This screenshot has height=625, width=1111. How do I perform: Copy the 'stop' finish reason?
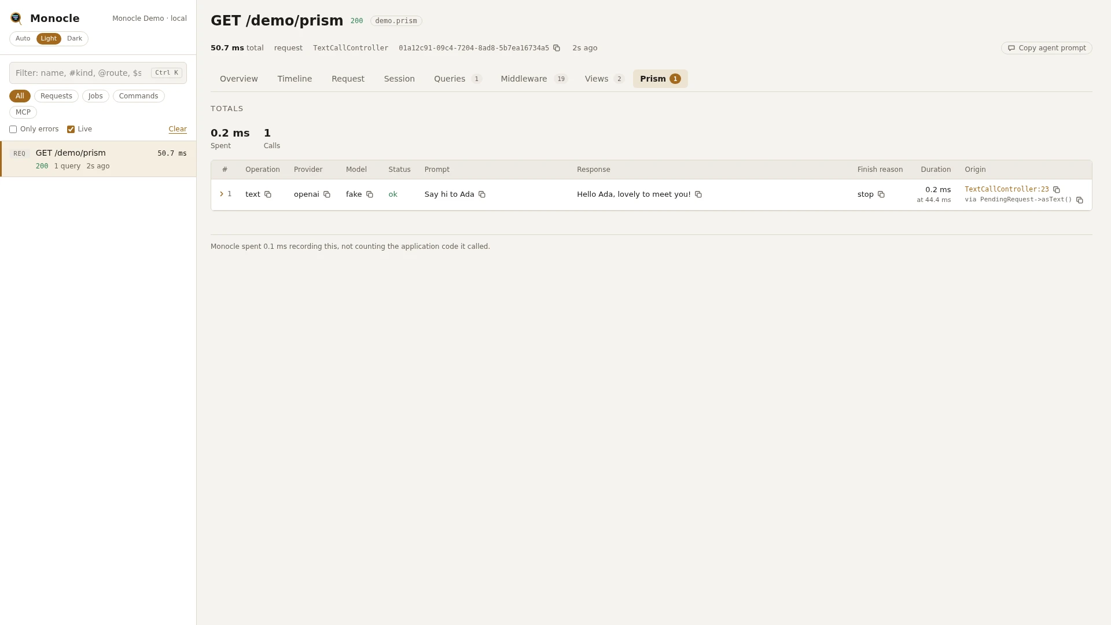click(881, 194)
